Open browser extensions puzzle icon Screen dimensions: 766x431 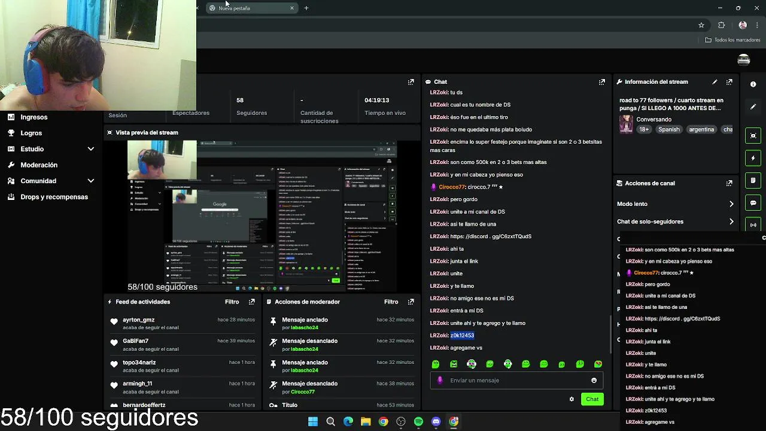coord(721,25)
